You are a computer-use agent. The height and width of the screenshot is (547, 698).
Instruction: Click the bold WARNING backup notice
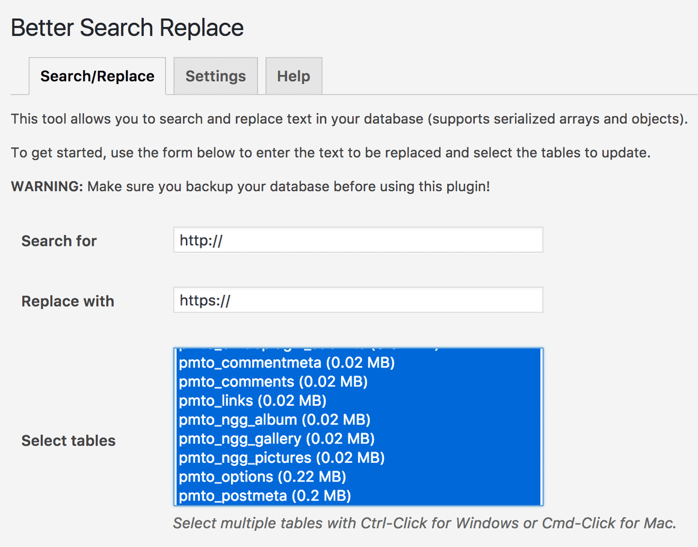coord(250,186)
